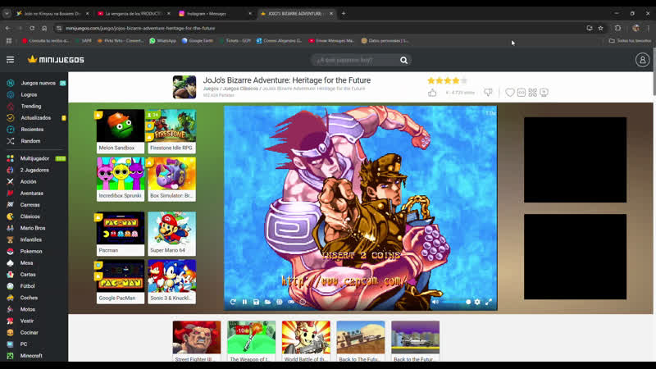The width and height of the screenshot is (656, 369).
Task: Open Mario Bros category
Action: coord(33,228)
